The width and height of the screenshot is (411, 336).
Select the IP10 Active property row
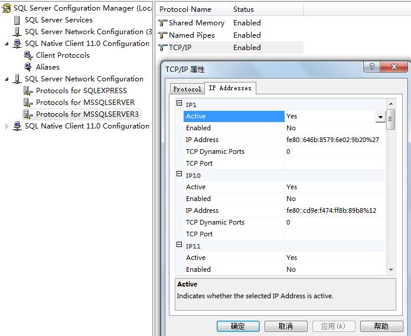285,187
